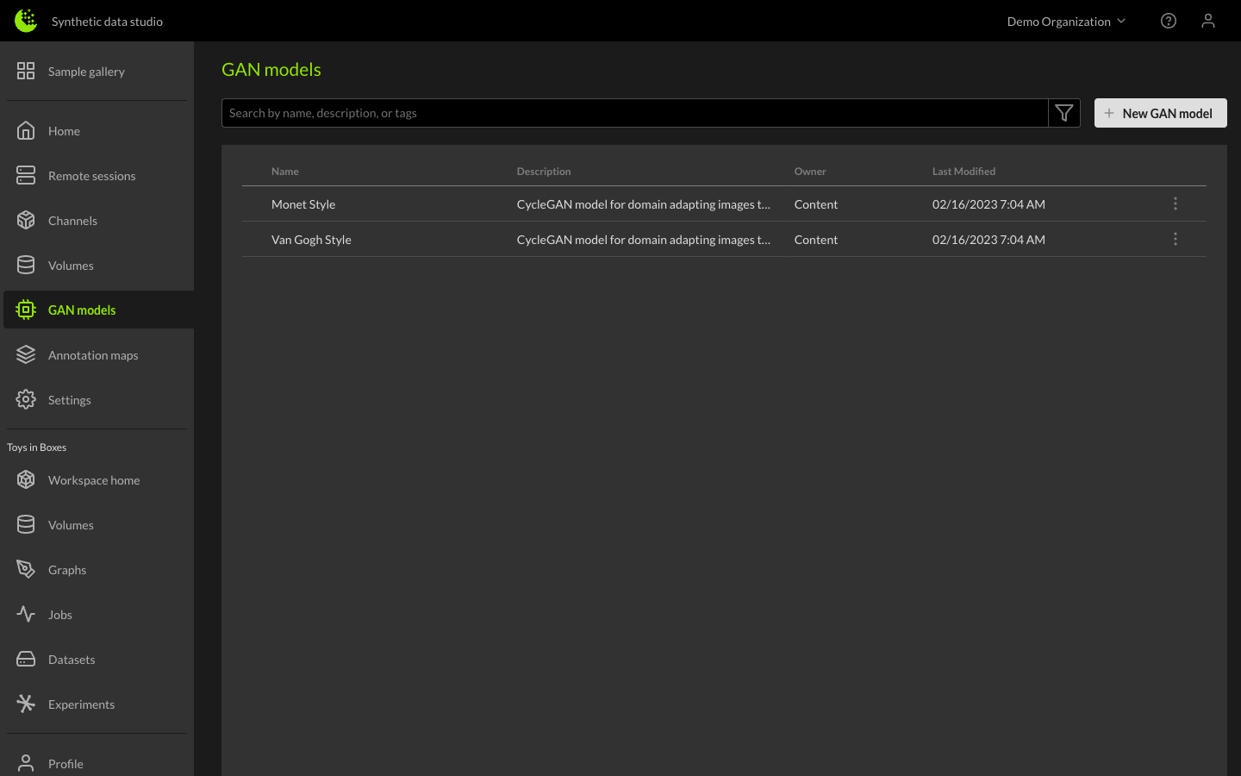Click the New GAN model button
Image resolution: width=1241 pixels, height=776 pixels.
pos(1160,113)
